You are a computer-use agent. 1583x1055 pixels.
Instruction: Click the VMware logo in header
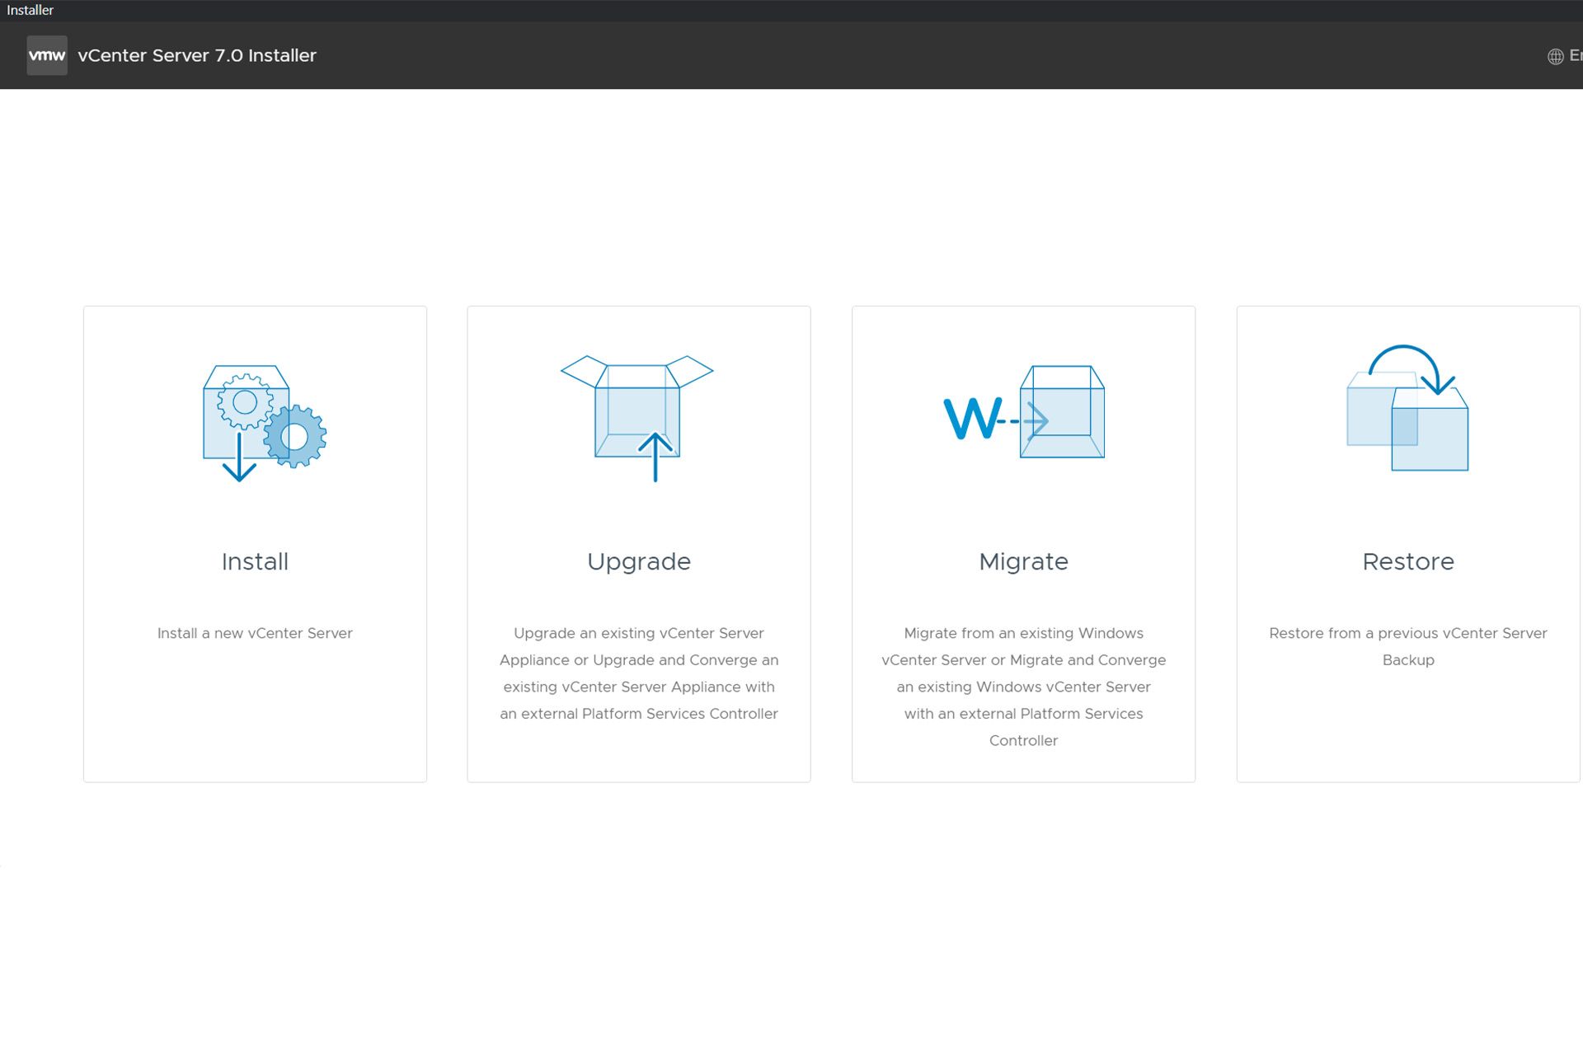click(x=47, y=55)
